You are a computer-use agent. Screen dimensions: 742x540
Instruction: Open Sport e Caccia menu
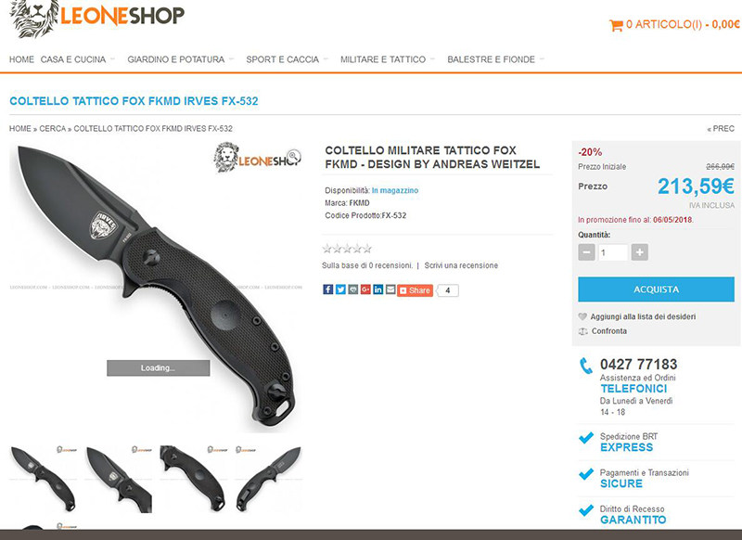287,59
